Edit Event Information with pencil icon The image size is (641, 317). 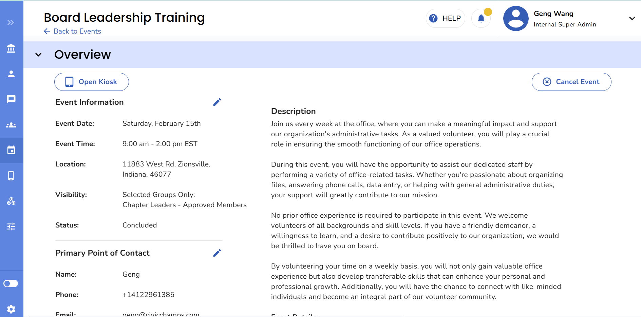pos(217,102)
